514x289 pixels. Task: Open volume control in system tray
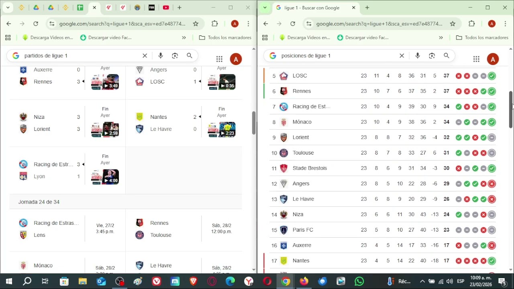coord(449,281)
